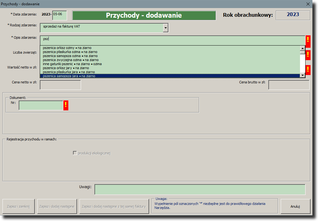Open the Rodzaj zdarzenia dropdown arrow
Image resolution: width=318 pixels, height=221 pixels.
166,28
